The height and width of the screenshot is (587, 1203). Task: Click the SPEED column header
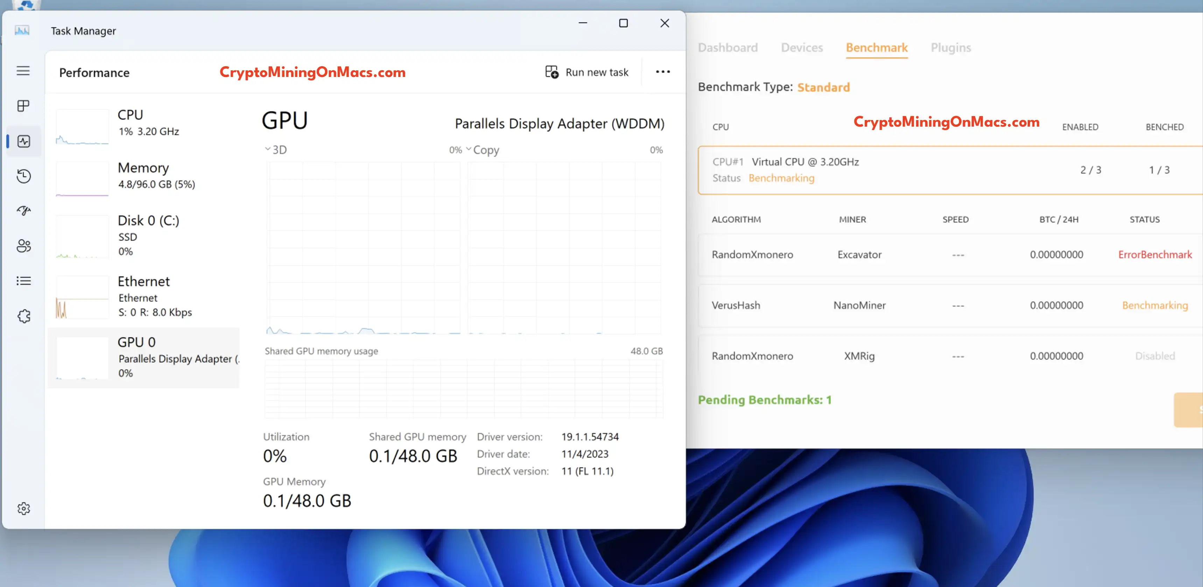[x=956, y=219]
